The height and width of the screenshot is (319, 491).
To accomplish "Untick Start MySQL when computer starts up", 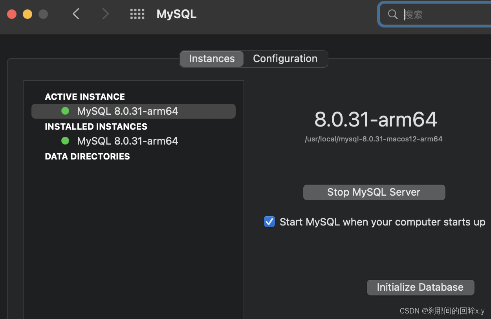I will 269,222.
